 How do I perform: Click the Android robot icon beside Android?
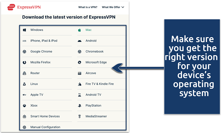(80, 41)
